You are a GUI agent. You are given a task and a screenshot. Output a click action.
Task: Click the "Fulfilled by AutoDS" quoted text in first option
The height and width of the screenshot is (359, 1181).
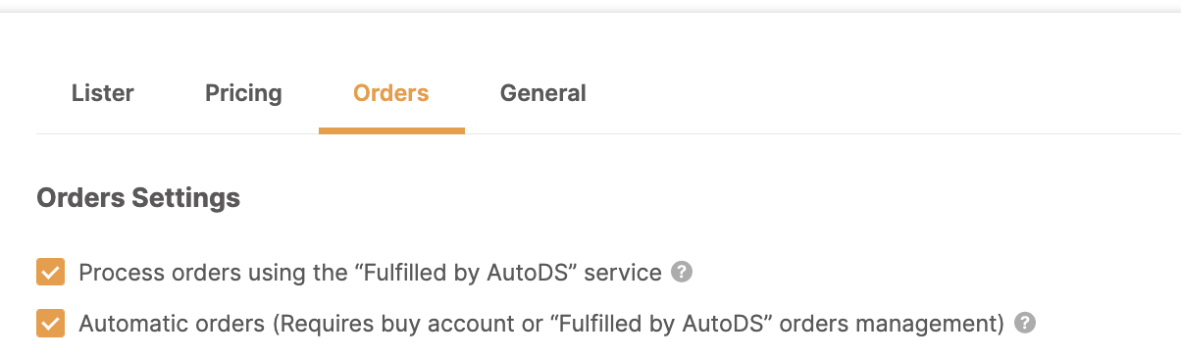coord(465,273)
